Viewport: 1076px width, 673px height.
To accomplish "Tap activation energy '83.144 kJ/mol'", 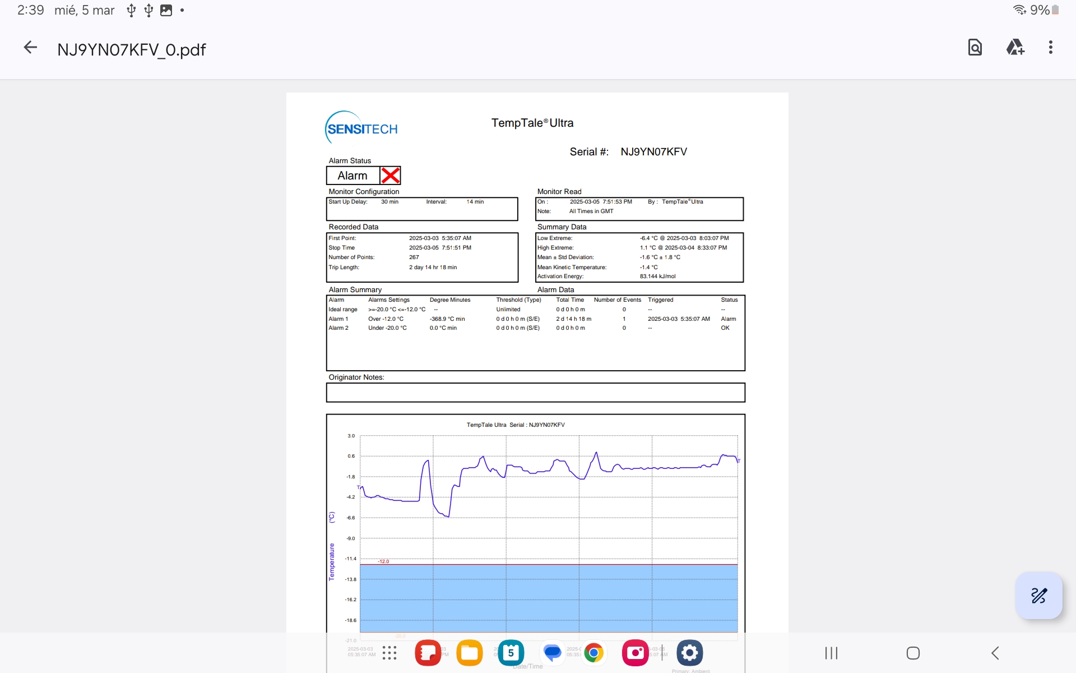I will 658,276.
